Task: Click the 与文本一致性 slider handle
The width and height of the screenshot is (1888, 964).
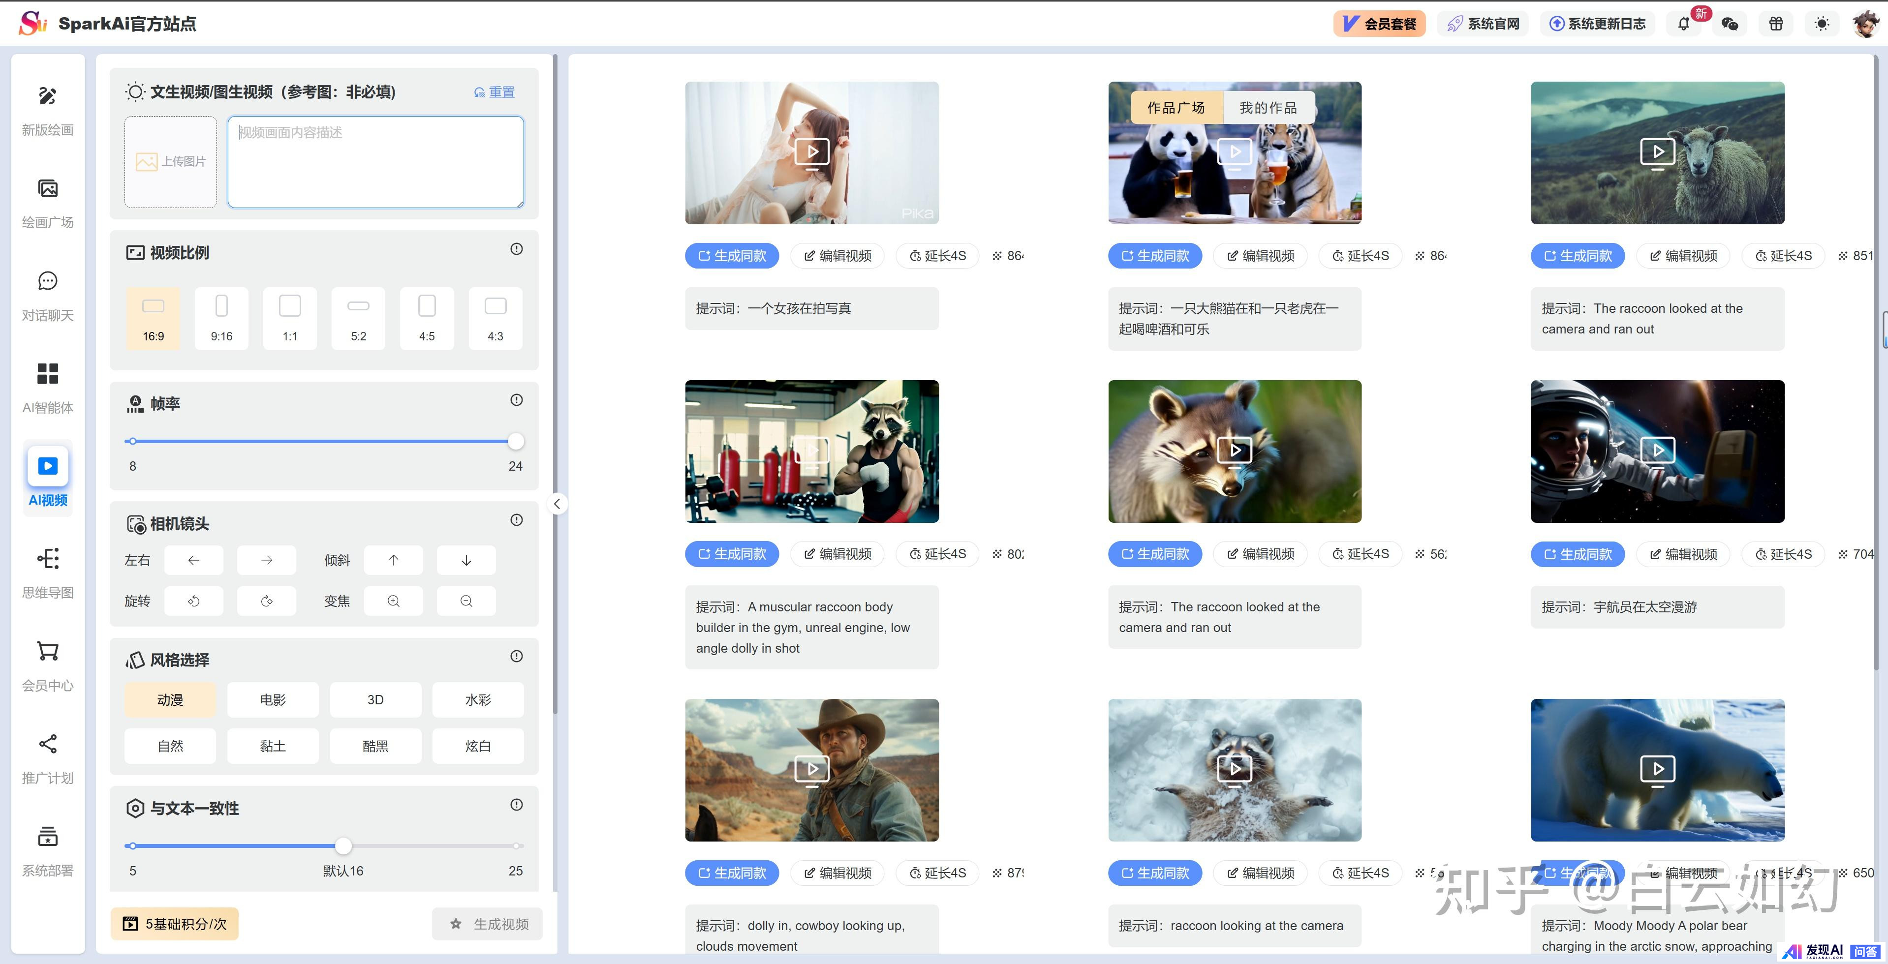Action: (x=343, y=846)
